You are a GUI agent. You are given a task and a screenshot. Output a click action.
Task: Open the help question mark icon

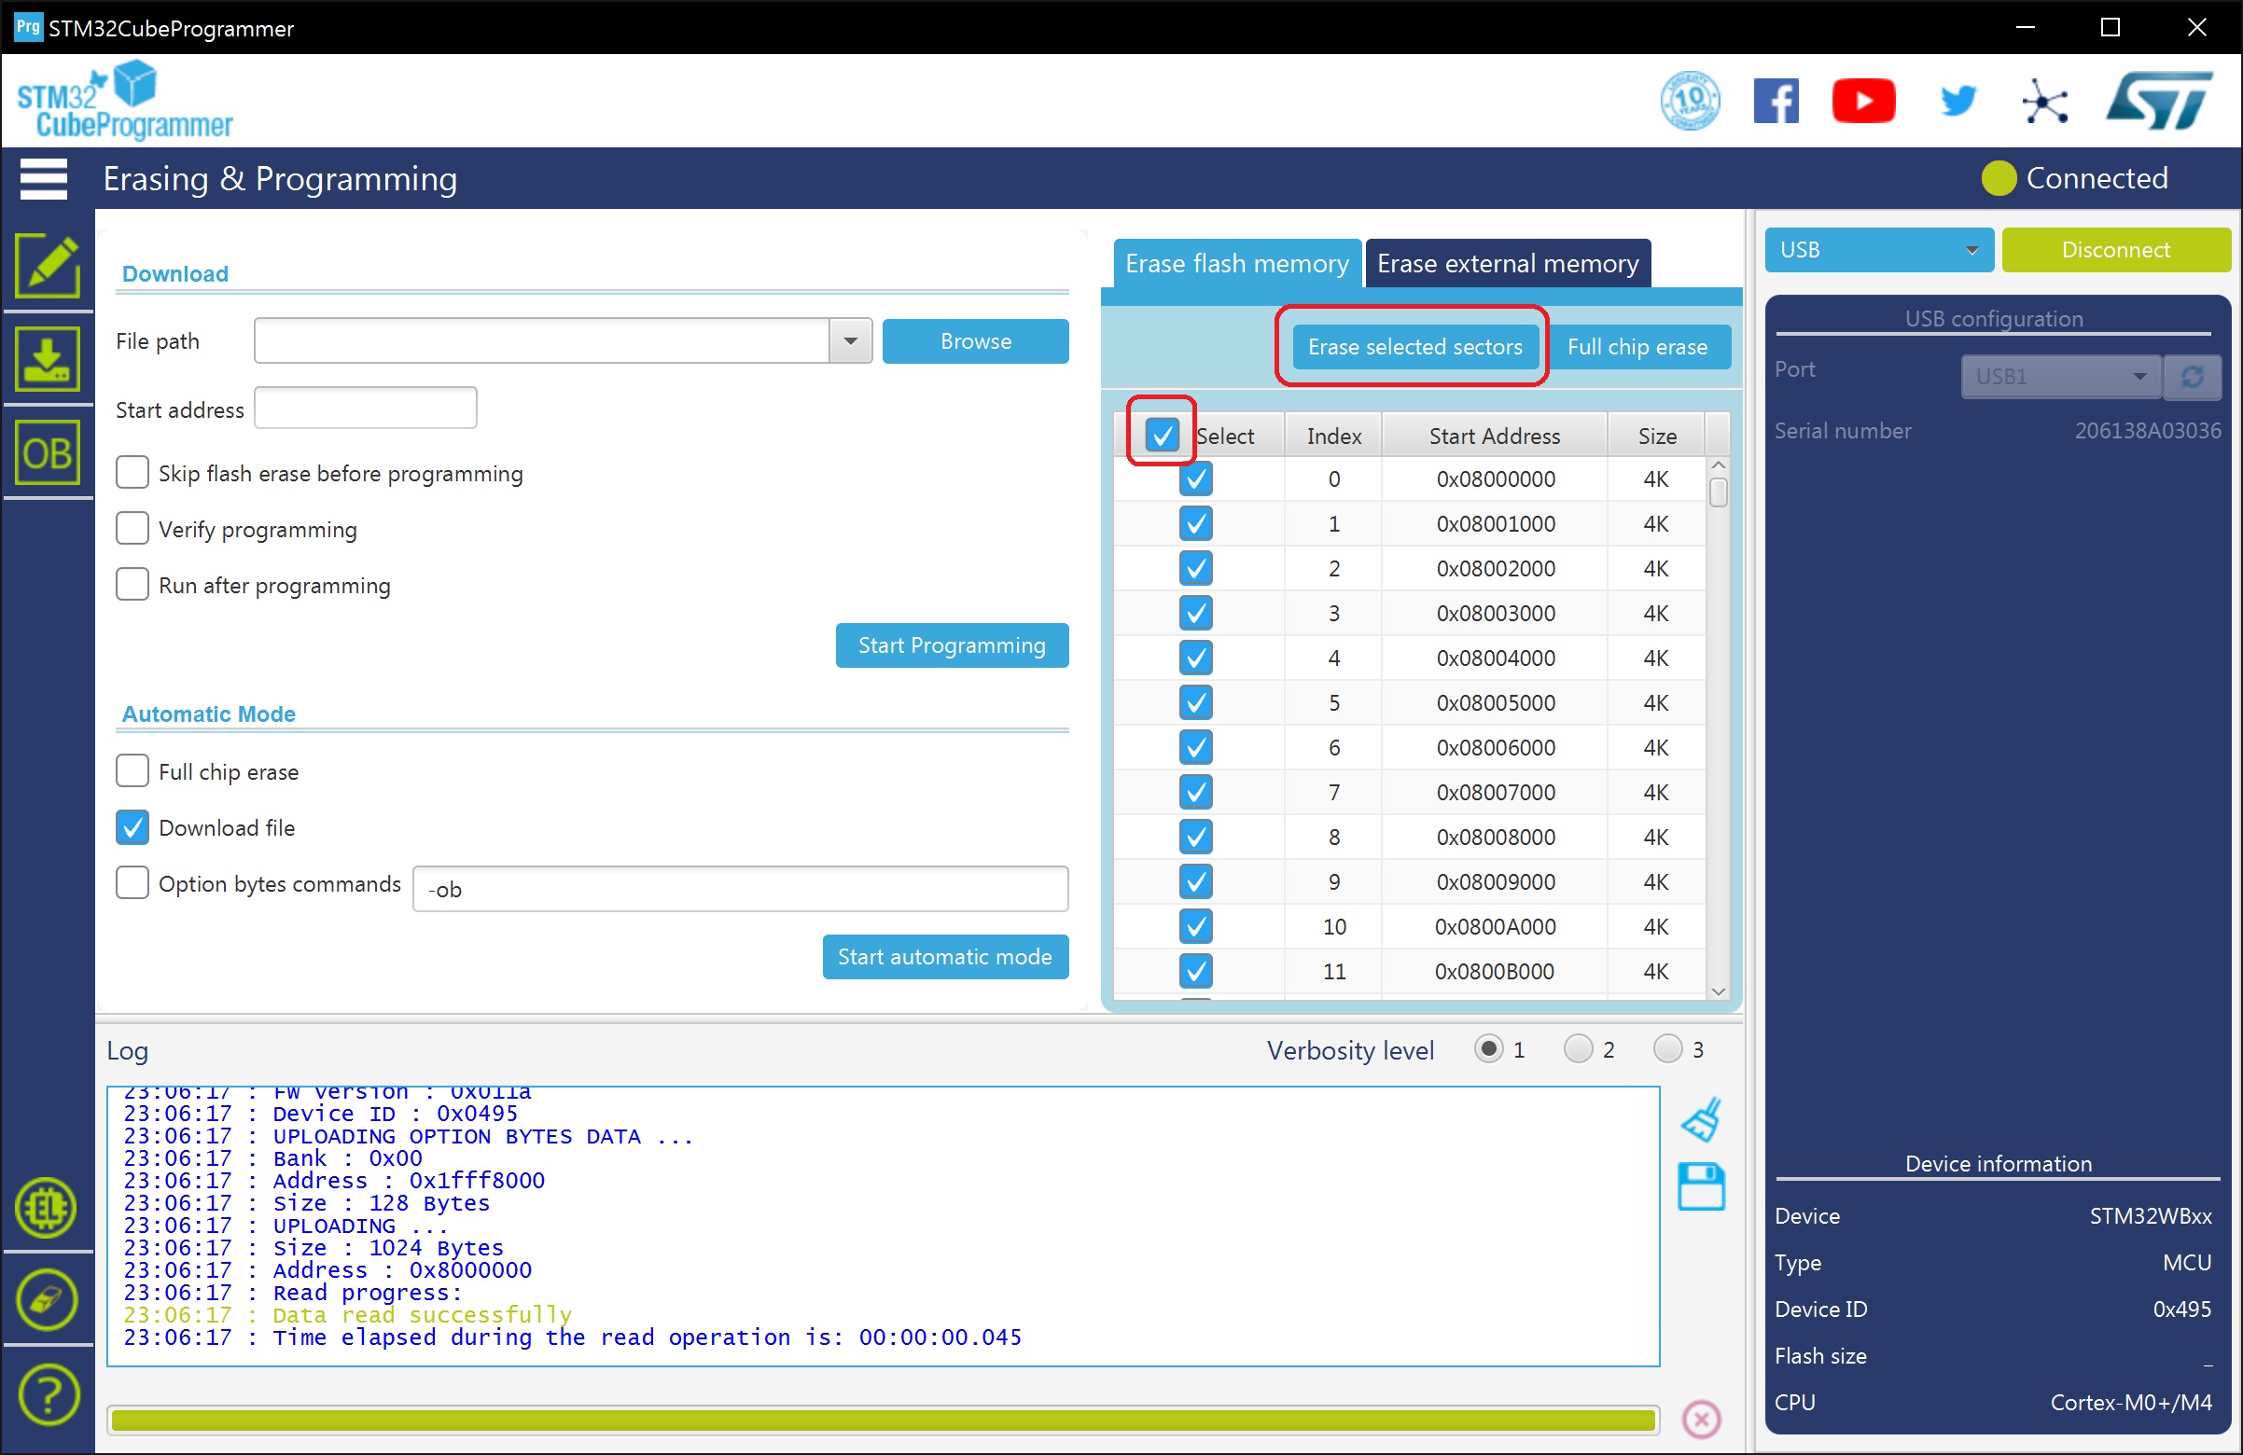[48, 1393]
